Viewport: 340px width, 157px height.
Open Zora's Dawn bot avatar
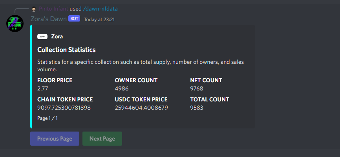pyautogui.click(x=15, y=24)
